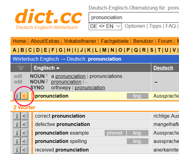
Task: Select the 'correct pronunciation' entry text
Action: (60, 116)
